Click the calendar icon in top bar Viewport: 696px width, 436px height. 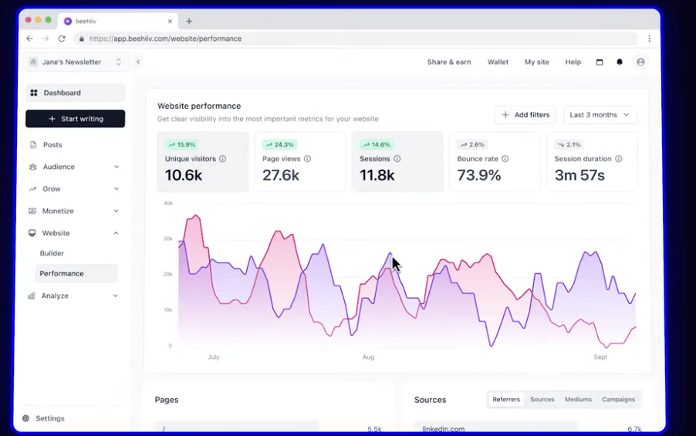coord(600,63)
